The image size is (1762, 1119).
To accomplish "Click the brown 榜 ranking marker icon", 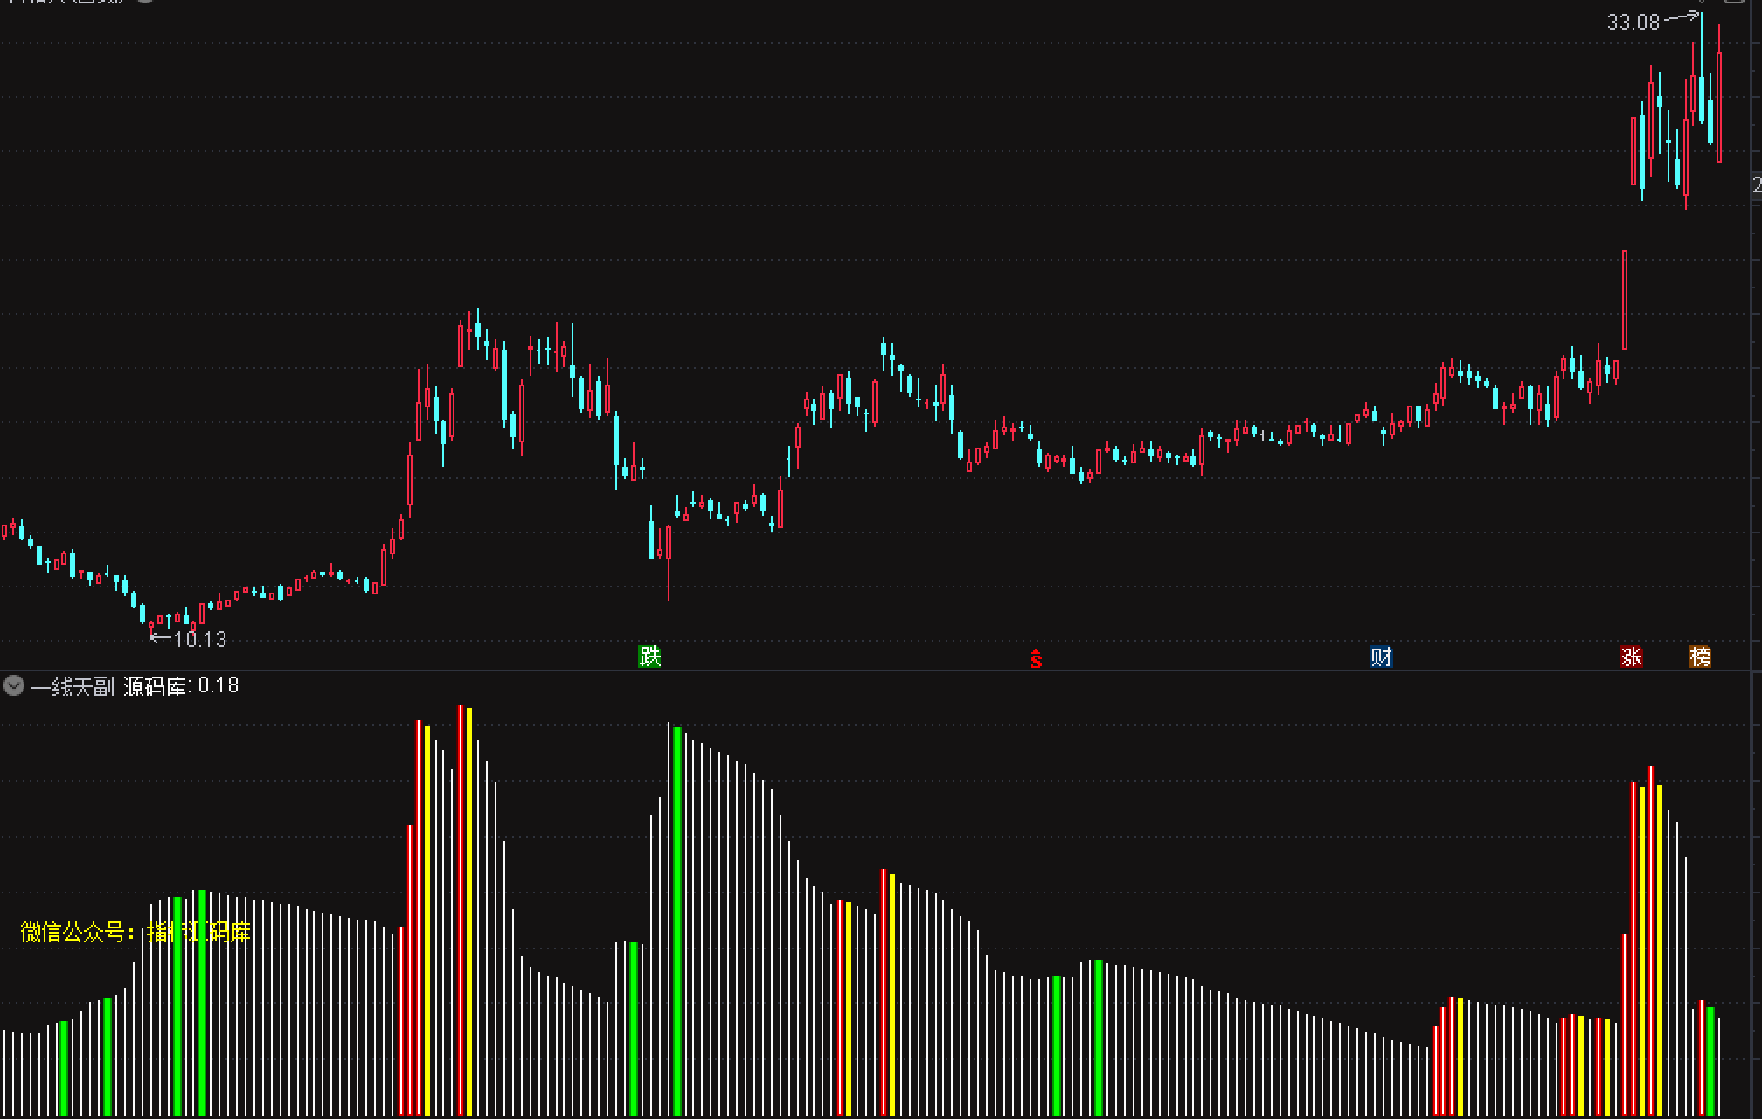I will 1700,657.
